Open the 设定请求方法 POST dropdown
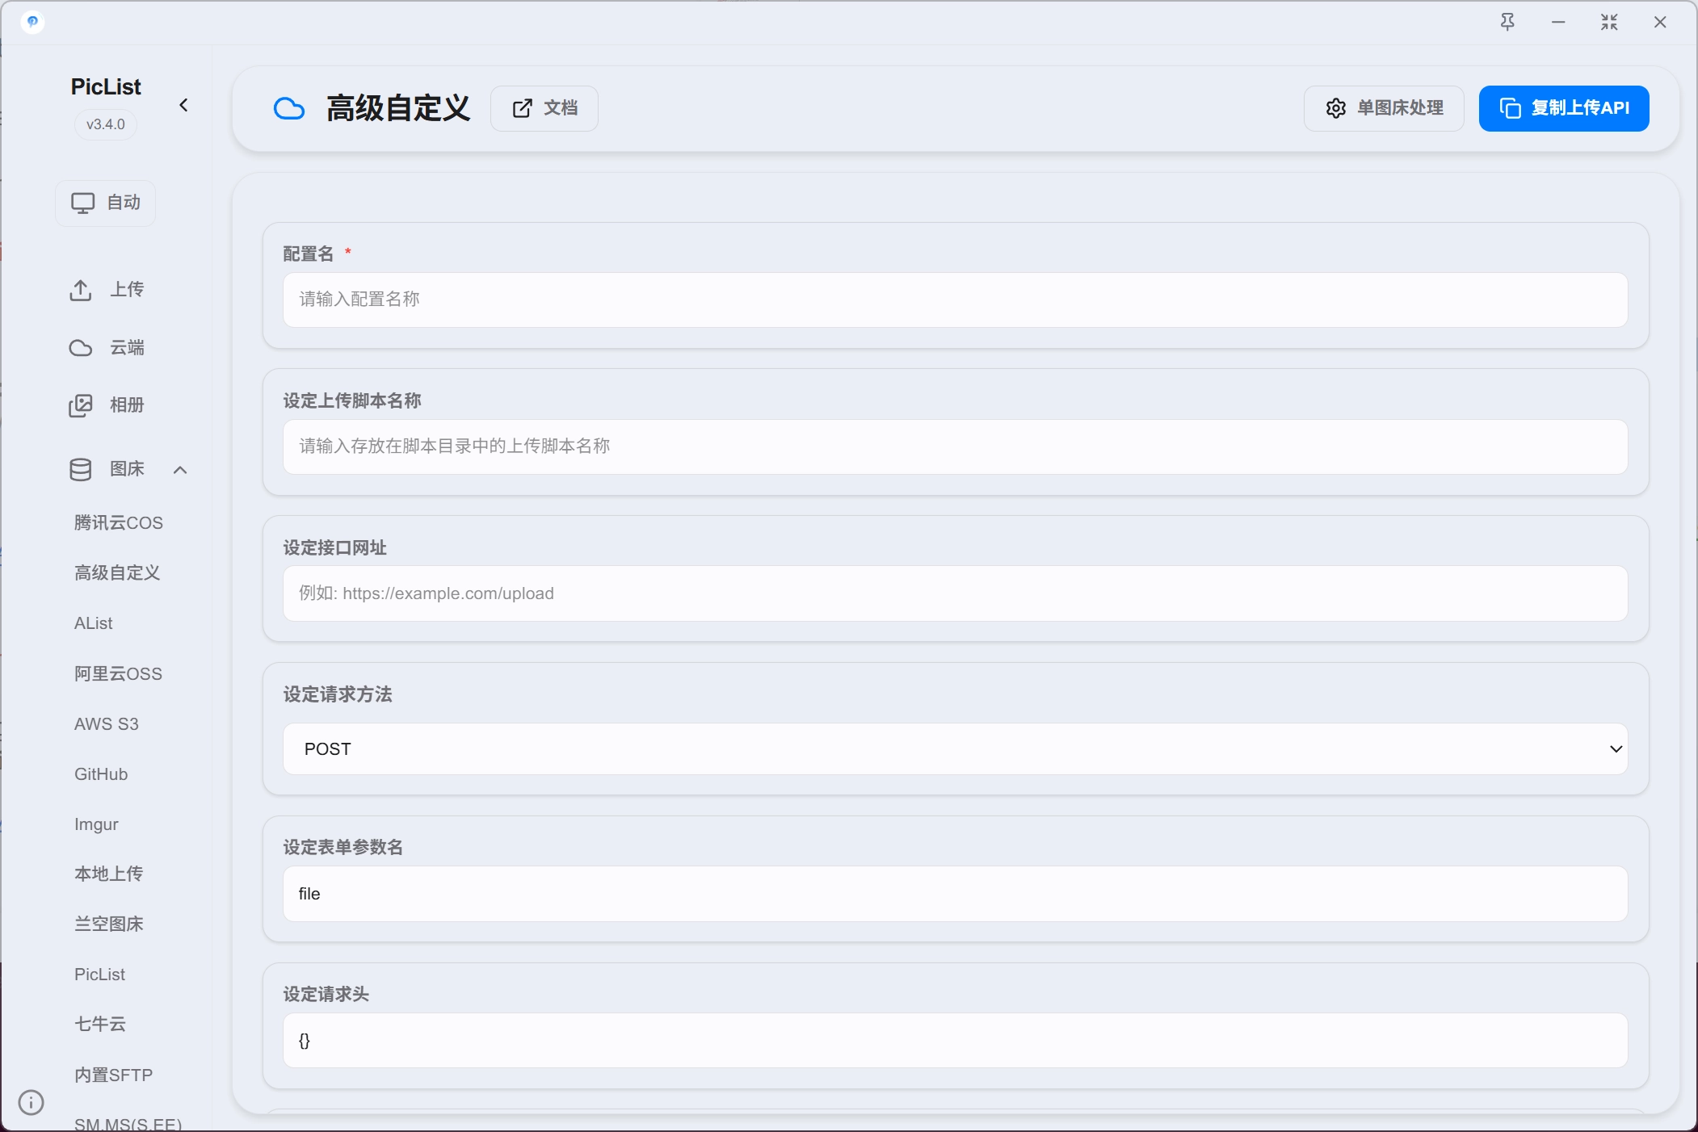 [x=955, y=749]
